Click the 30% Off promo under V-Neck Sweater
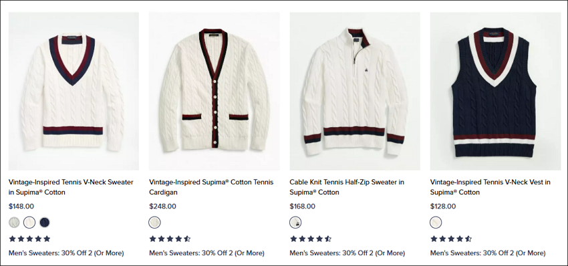This screenshot has width=568, height=266. tap(66, 253)
